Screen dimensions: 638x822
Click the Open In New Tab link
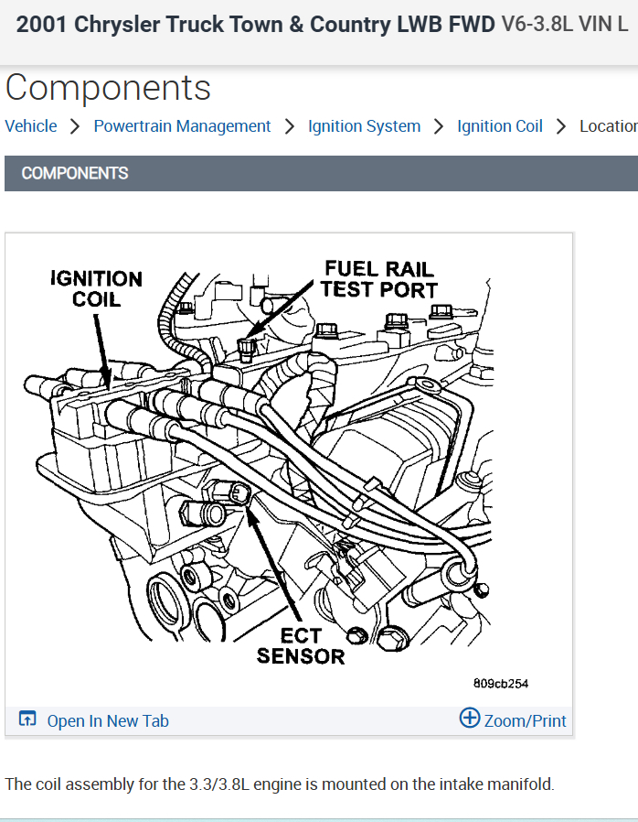pyautogui.click(x=108, y=720)
